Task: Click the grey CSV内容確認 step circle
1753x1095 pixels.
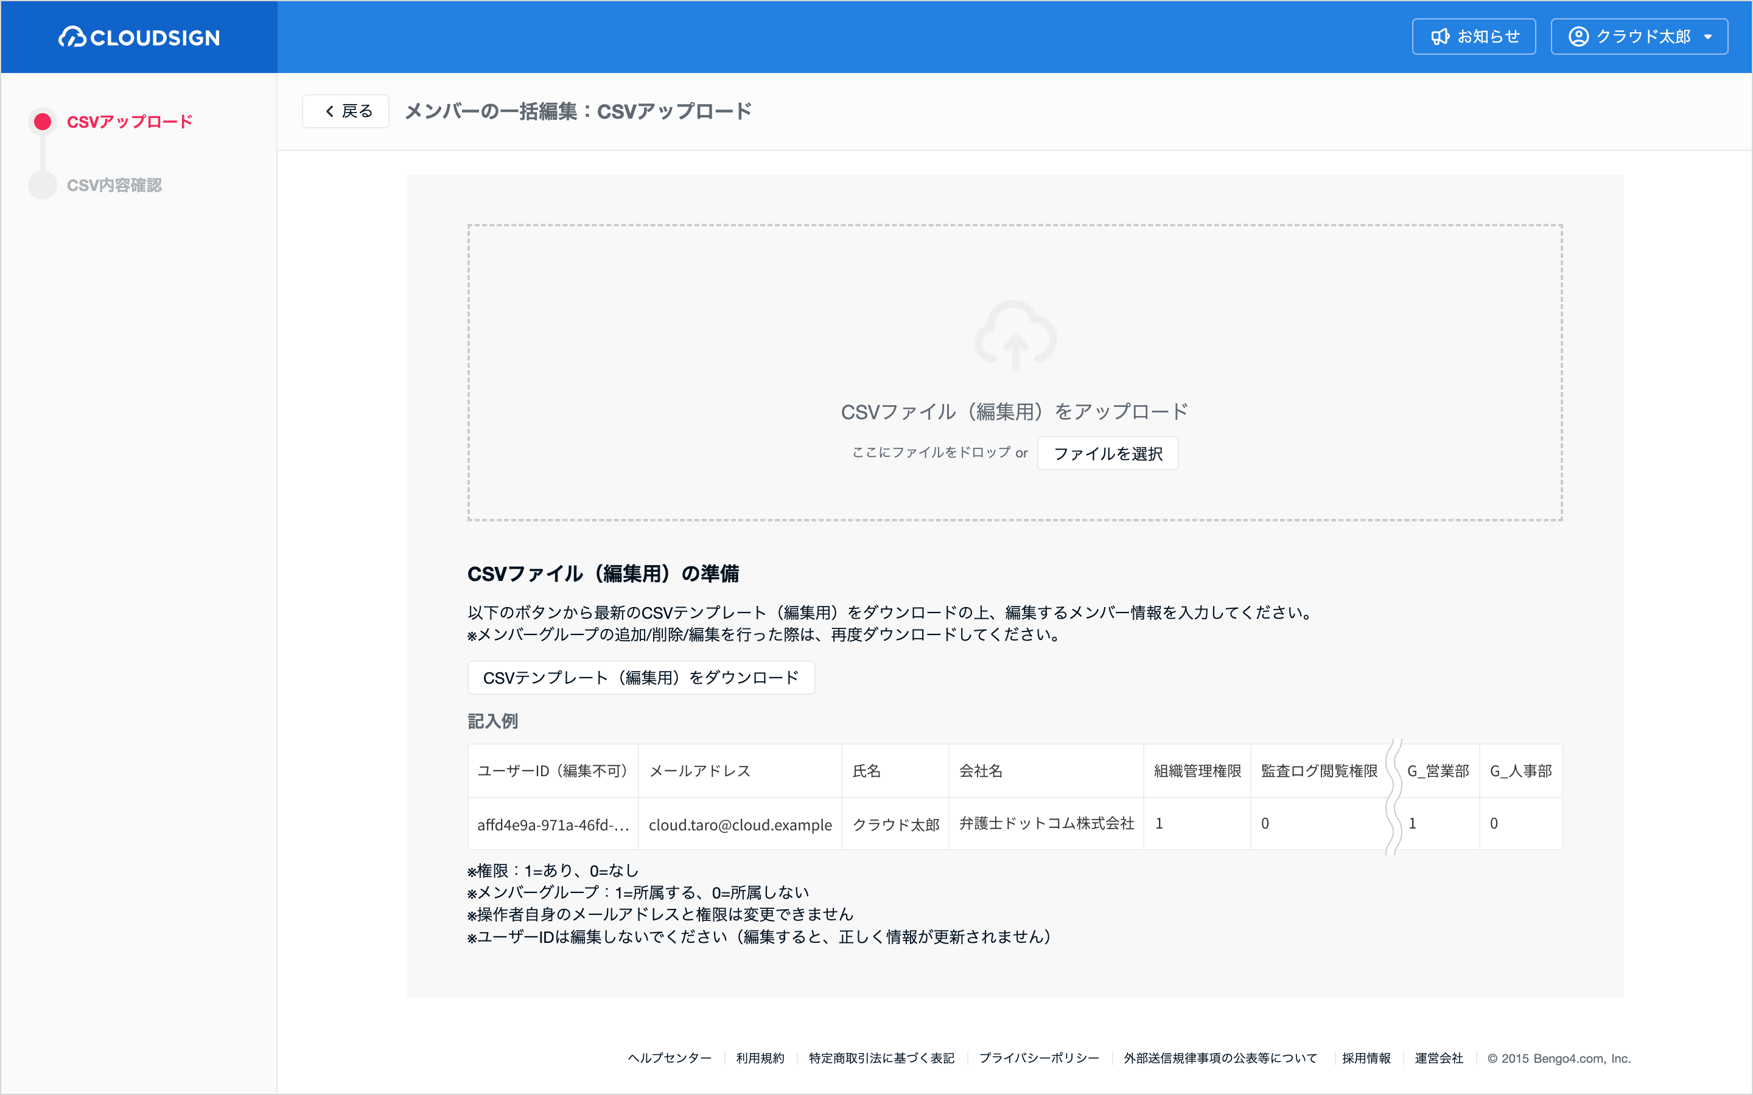Action: click(43, 186)
